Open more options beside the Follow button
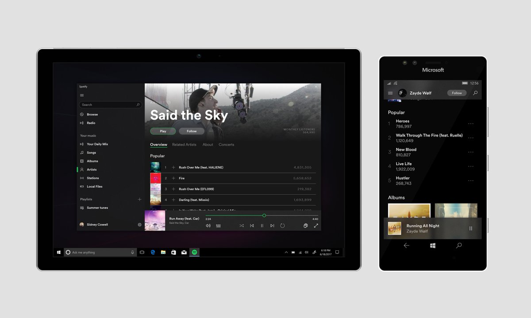Image resolution: width=531 pixels, height=318 pixels. pyautogui.click(x=211, y=131)
